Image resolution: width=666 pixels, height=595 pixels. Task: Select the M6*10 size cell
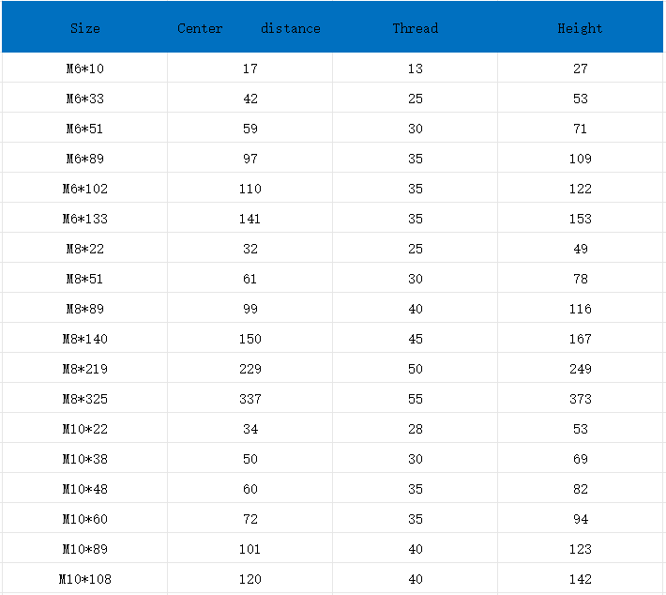(85, 69)
